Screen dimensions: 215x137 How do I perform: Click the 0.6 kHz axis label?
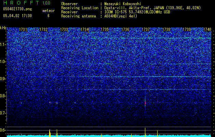(3, 130)
